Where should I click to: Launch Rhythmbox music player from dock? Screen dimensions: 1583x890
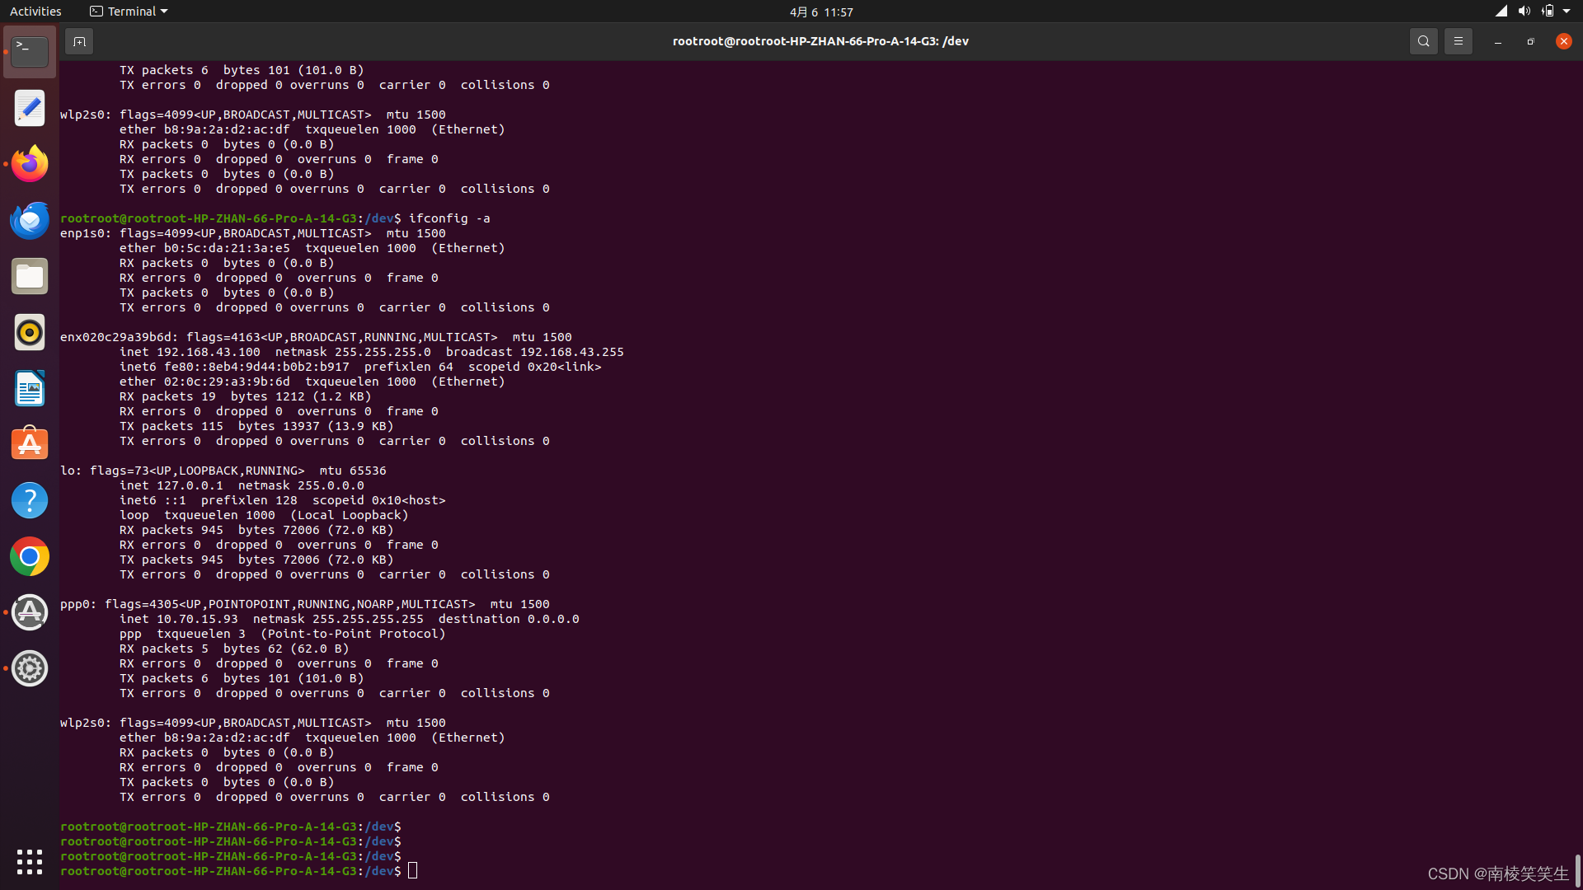pos(30,332)
